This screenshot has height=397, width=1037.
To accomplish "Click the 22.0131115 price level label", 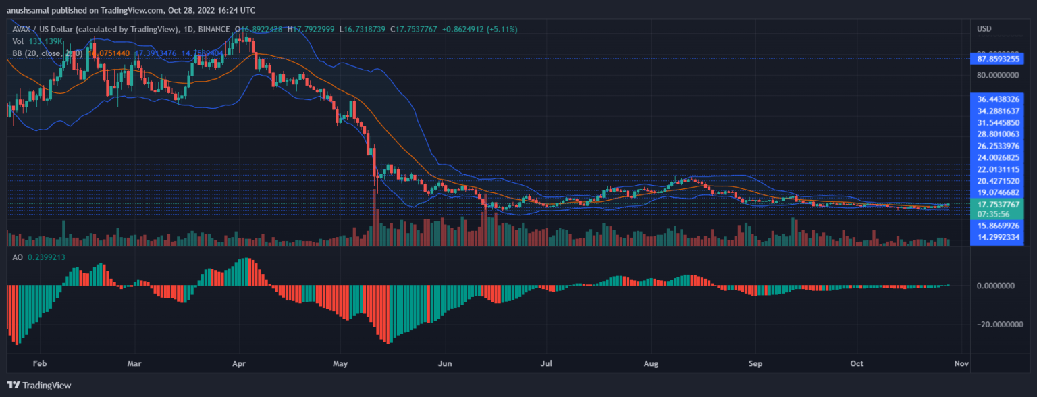I will 998,169.
